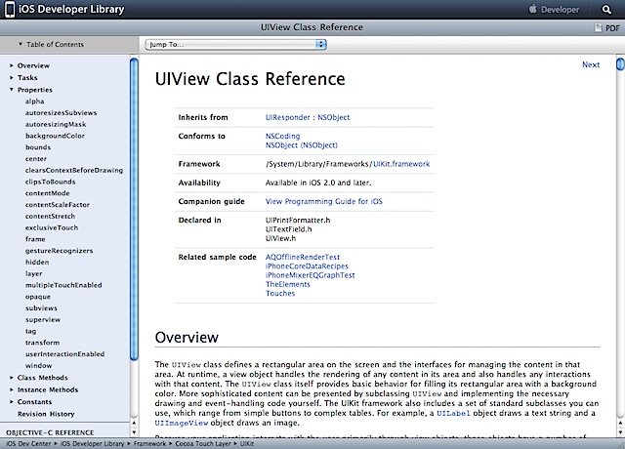
Task: Select backgroundColor property in sidebar
Action: tap(54, 136)
